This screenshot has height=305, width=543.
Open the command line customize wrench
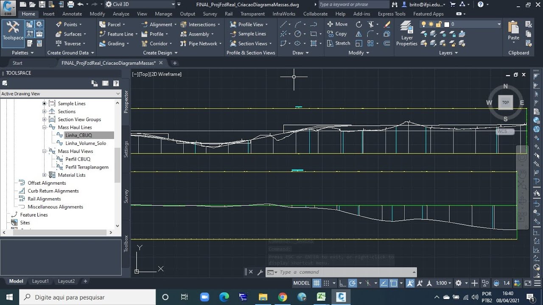260,272
